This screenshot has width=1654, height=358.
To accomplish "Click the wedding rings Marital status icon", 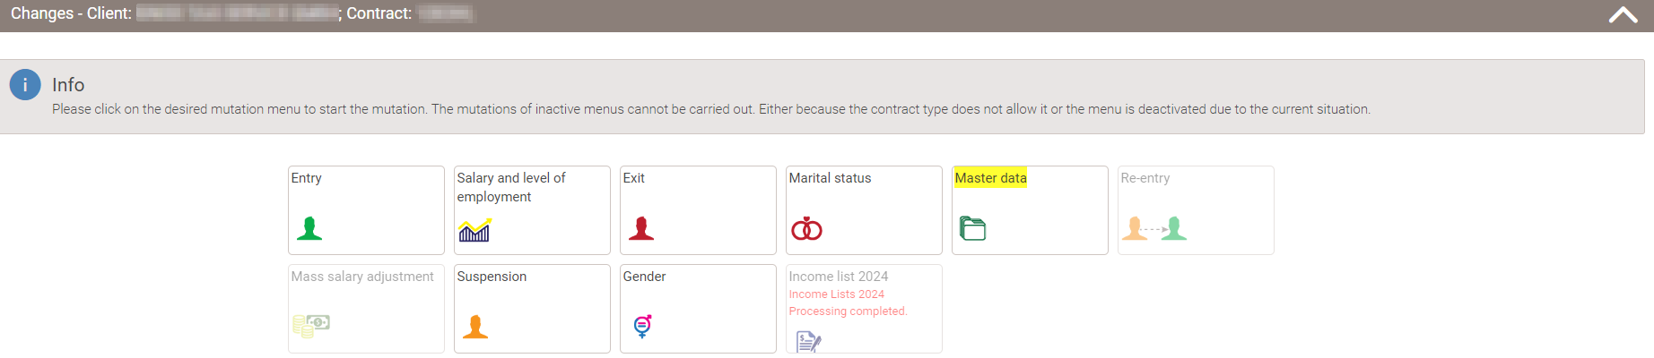I will coord(806,229).
